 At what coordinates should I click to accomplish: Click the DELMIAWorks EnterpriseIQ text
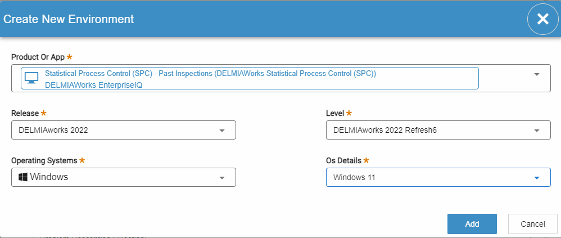click(94, 85)
